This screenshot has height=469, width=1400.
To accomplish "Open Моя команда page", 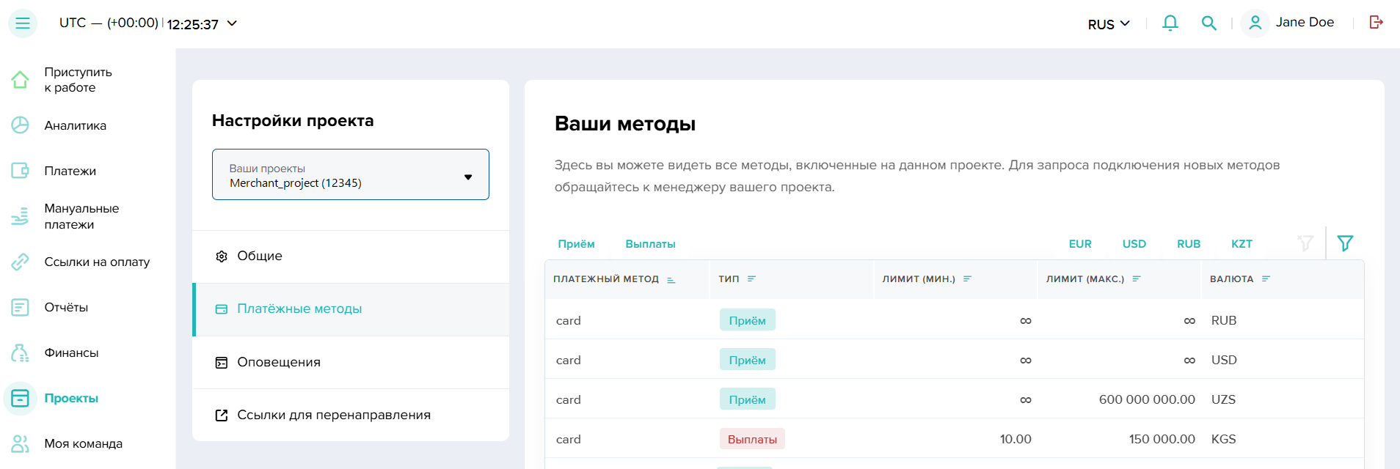I will [83, 443].
